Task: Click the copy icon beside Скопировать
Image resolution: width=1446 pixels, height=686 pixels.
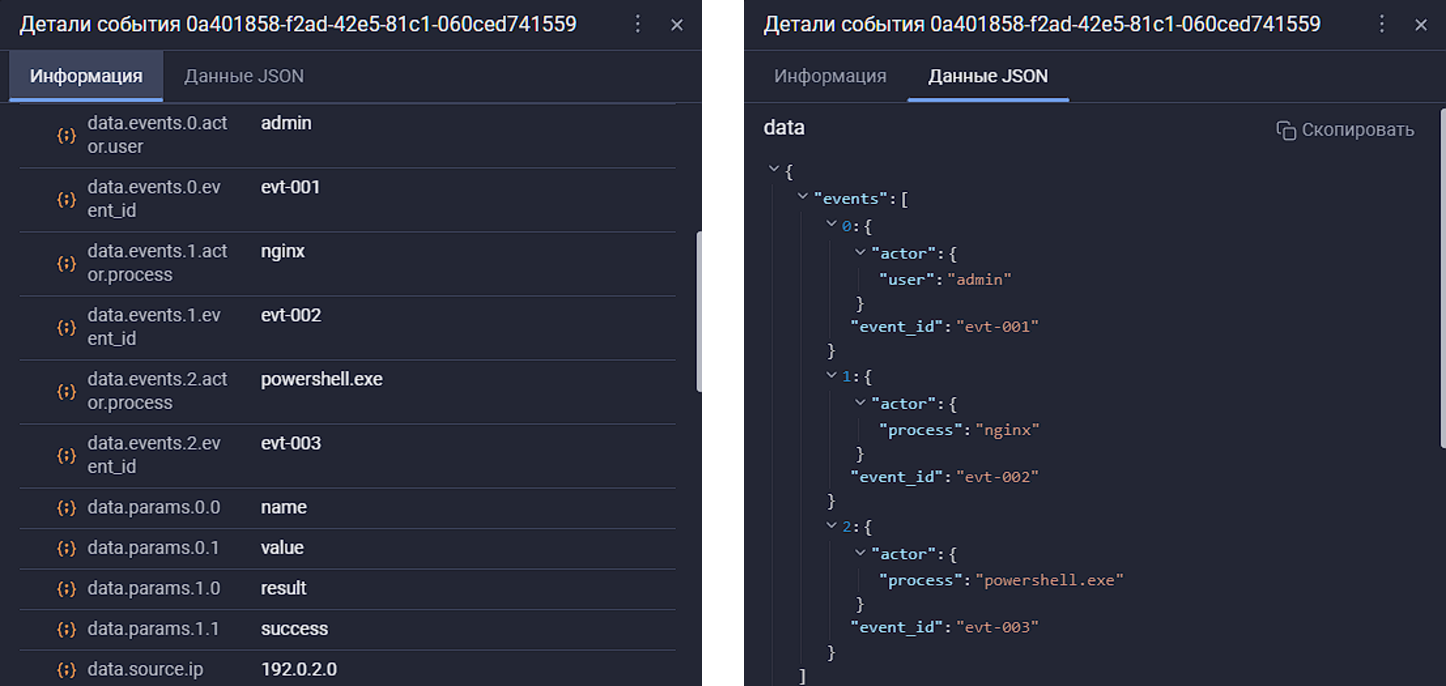Action: pyautogui.click(x=1285, y=130)
